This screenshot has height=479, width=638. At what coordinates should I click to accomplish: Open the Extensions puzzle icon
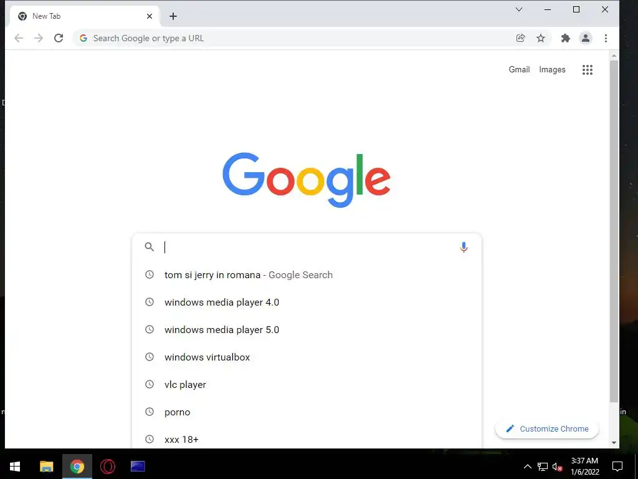(x=566, y=38)
